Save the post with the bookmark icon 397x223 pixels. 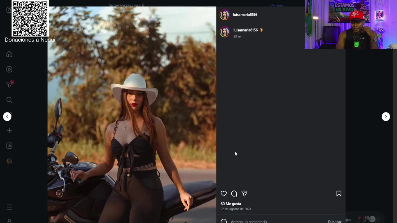tap(339, 194)
